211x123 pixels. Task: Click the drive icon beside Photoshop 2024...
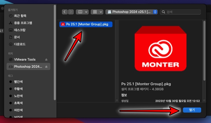(x=11, y=66)
